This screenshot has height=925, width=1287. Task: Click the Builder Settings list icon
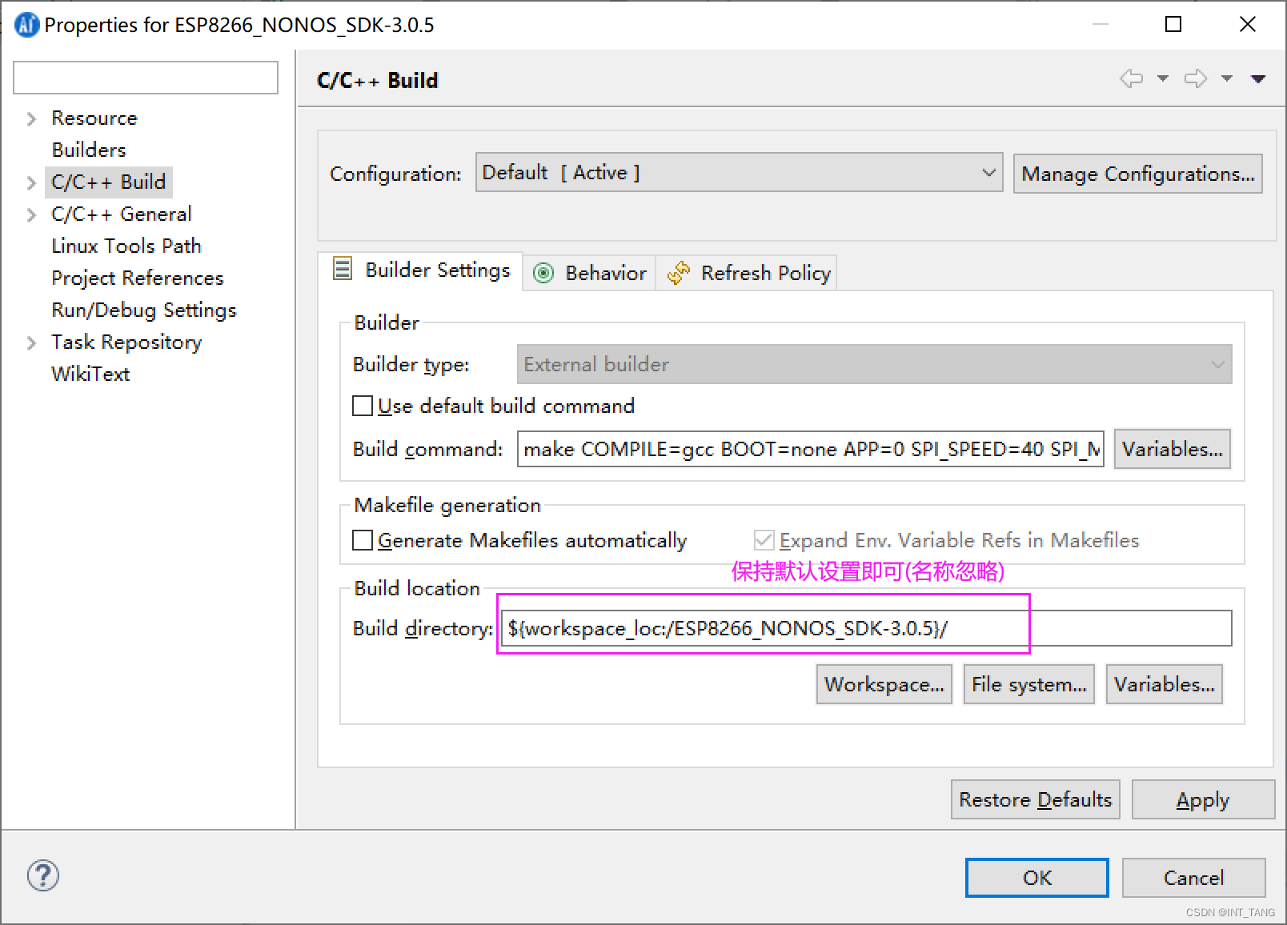341,270
